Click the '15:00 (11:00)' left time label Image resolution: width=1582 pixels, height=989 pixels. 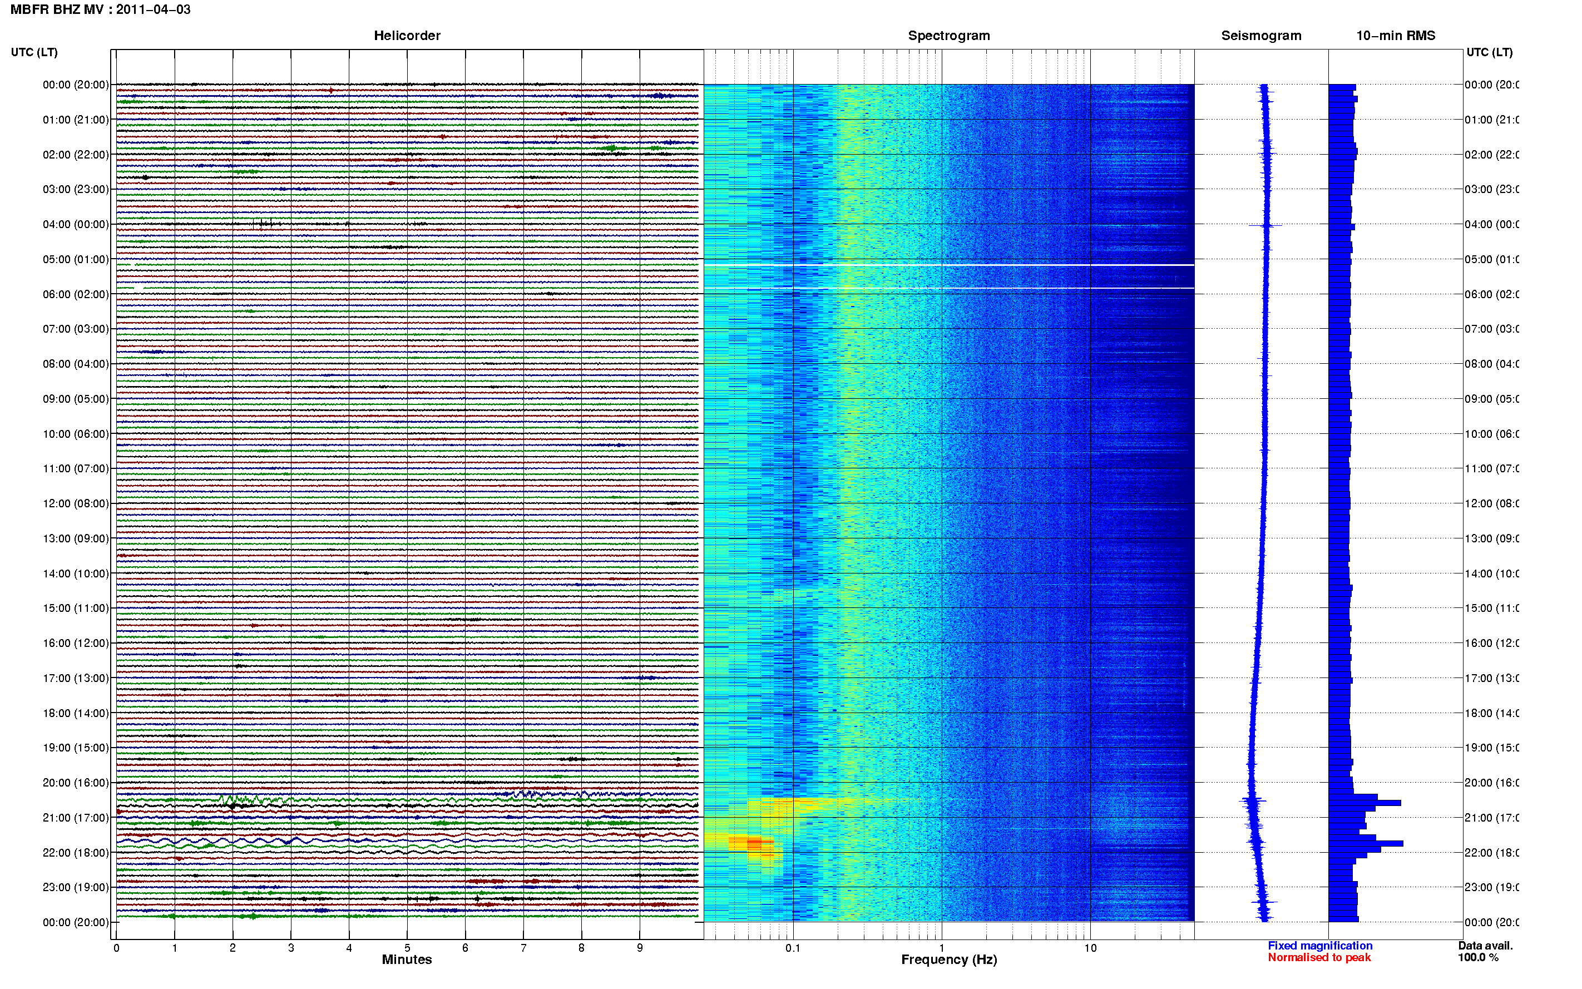[75, 609]
